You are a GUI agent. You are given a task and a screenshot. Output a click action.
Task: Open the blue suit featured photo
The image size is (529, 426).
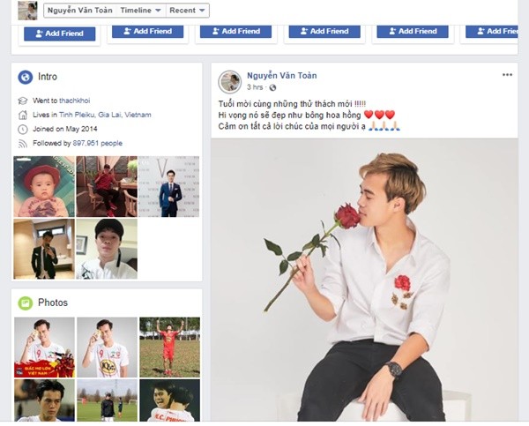[168, 186]
